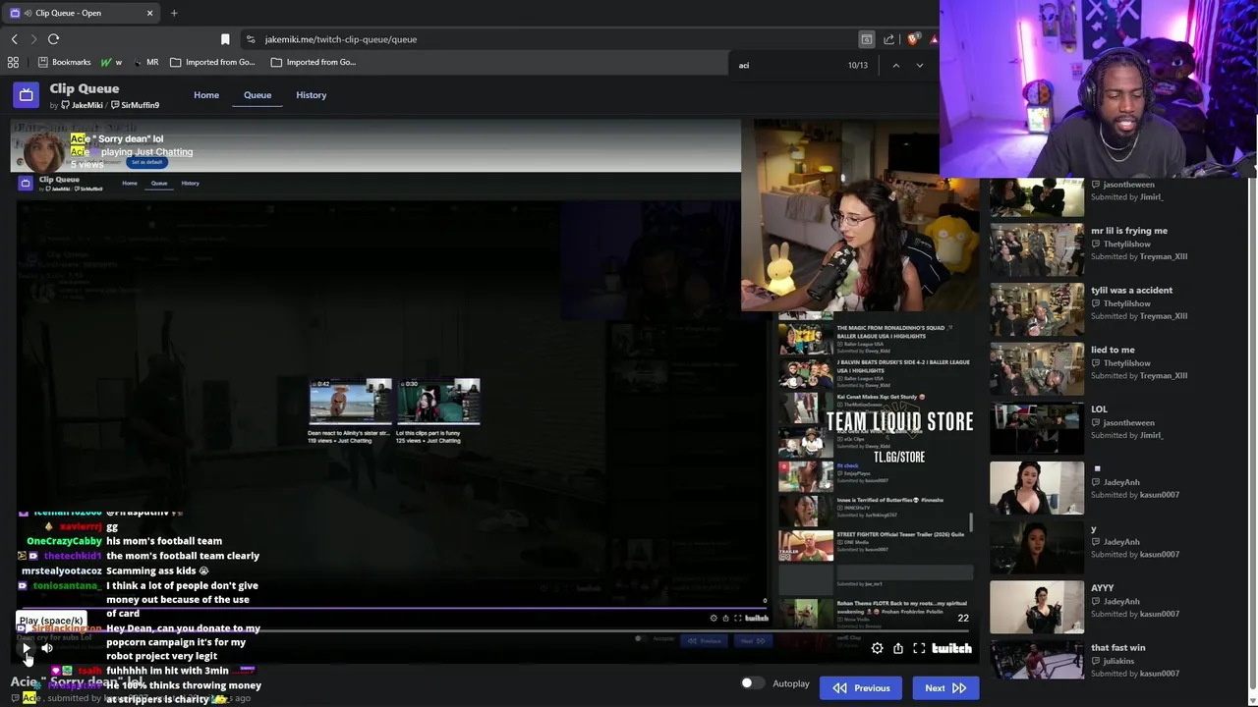Open first Imported from Go... folder

tap(212, 62)
